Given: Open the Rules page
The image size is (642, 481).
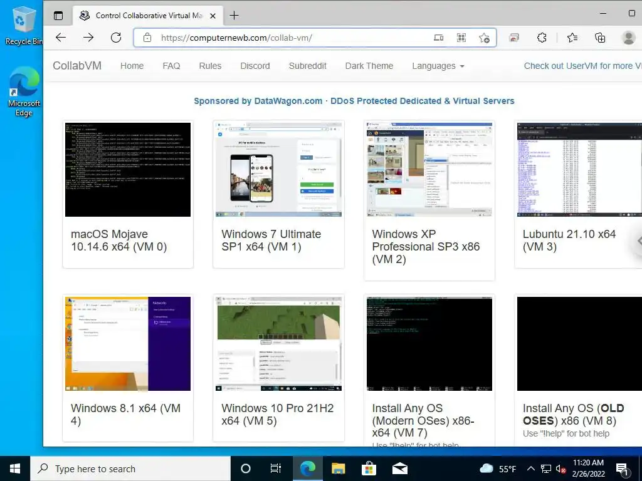Looking at the screenshot, I should [x=210, y=66].
